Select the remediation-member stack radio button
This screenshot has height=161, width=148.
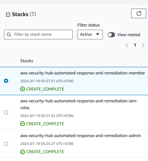[6, 81]
